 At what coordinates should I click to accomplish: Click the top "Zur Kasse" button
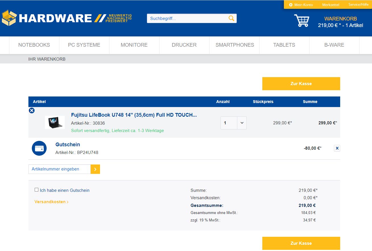(301, 84)
